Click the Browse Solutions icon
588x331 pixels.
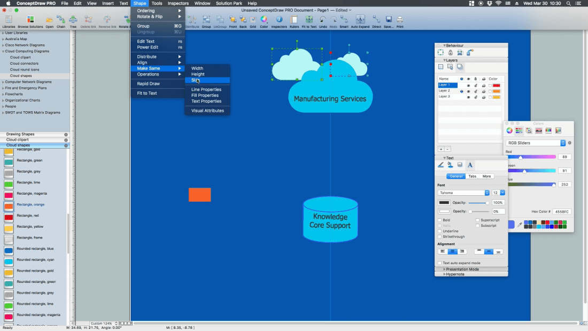click(x=30, y=21)
